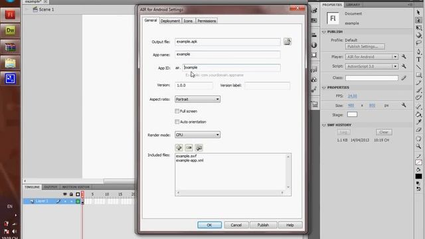Image resolution: width=425 pixels, height=239 pixels.
Task: Select the Line tool
Action: coord(418,66)
